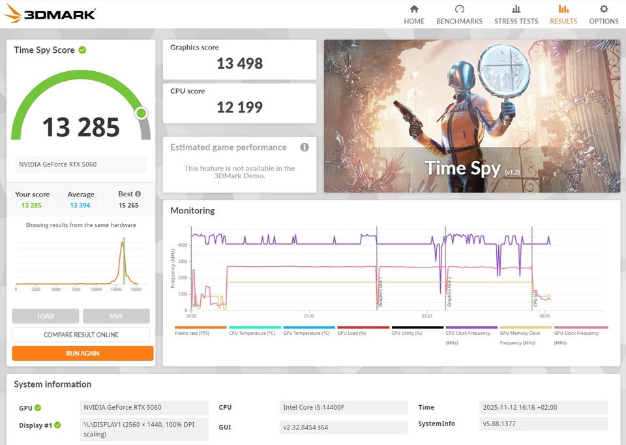The width and height of the screenshot is (626, 445).
Task: Click the 3DMark logo
Action: pos(50,14)
